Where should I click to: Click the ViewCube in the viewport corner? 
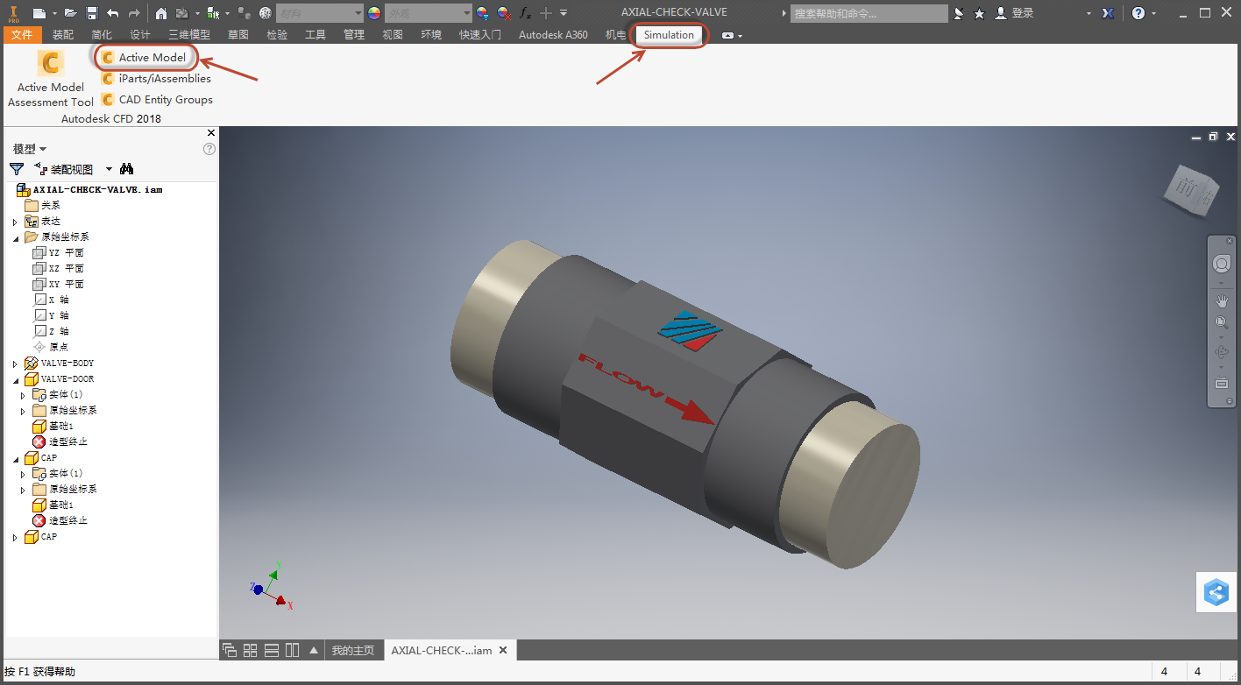coord(1191,187)
